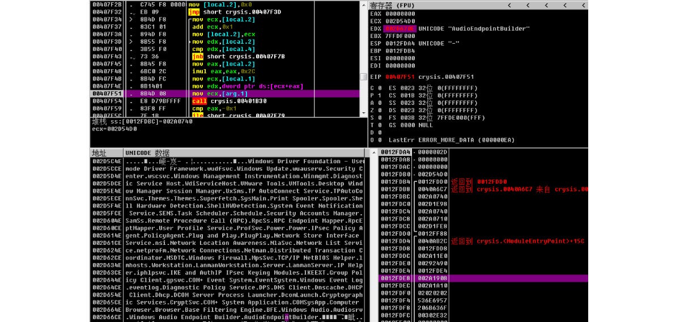The width and height of the screenshot is (680, 322).
Task: Select the mov edx,dword ptr ds:[ecx+eax] line
Action: (248, 86)
